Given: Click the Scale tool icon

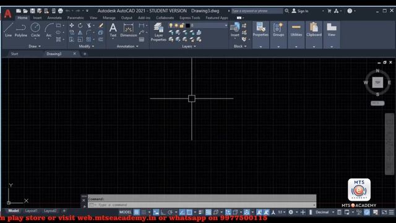Looking at the screenshot, I should pyautogui.click(x=80, y=40).
